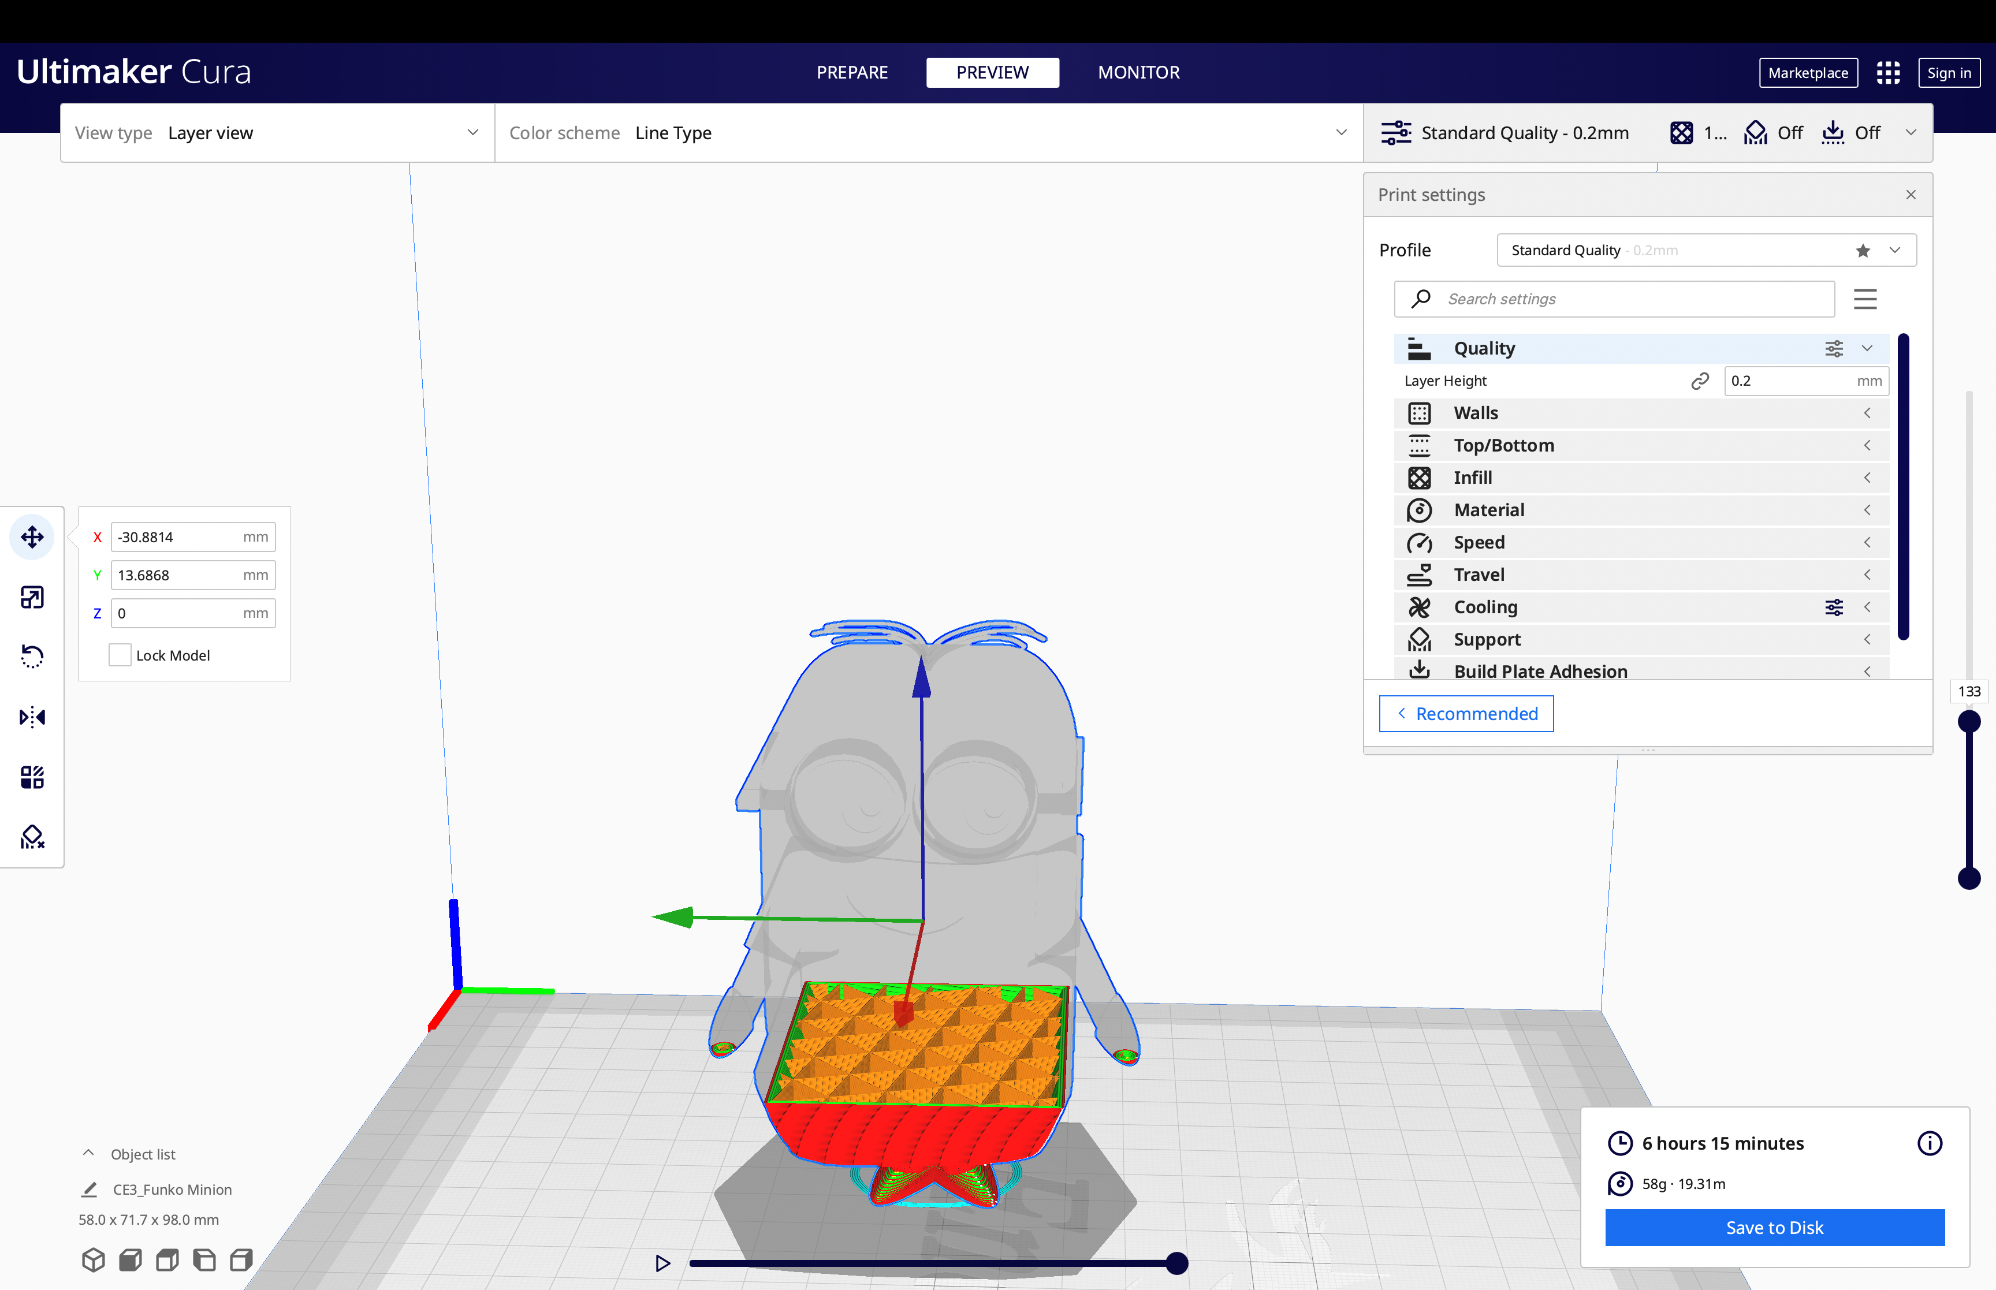Click the adhesion Off icon in summary bar
The image size is (1996, 1290).
(1833, 132)
